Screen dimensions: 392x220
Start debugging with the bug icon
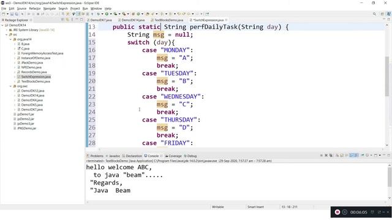(x=99, y=14)
